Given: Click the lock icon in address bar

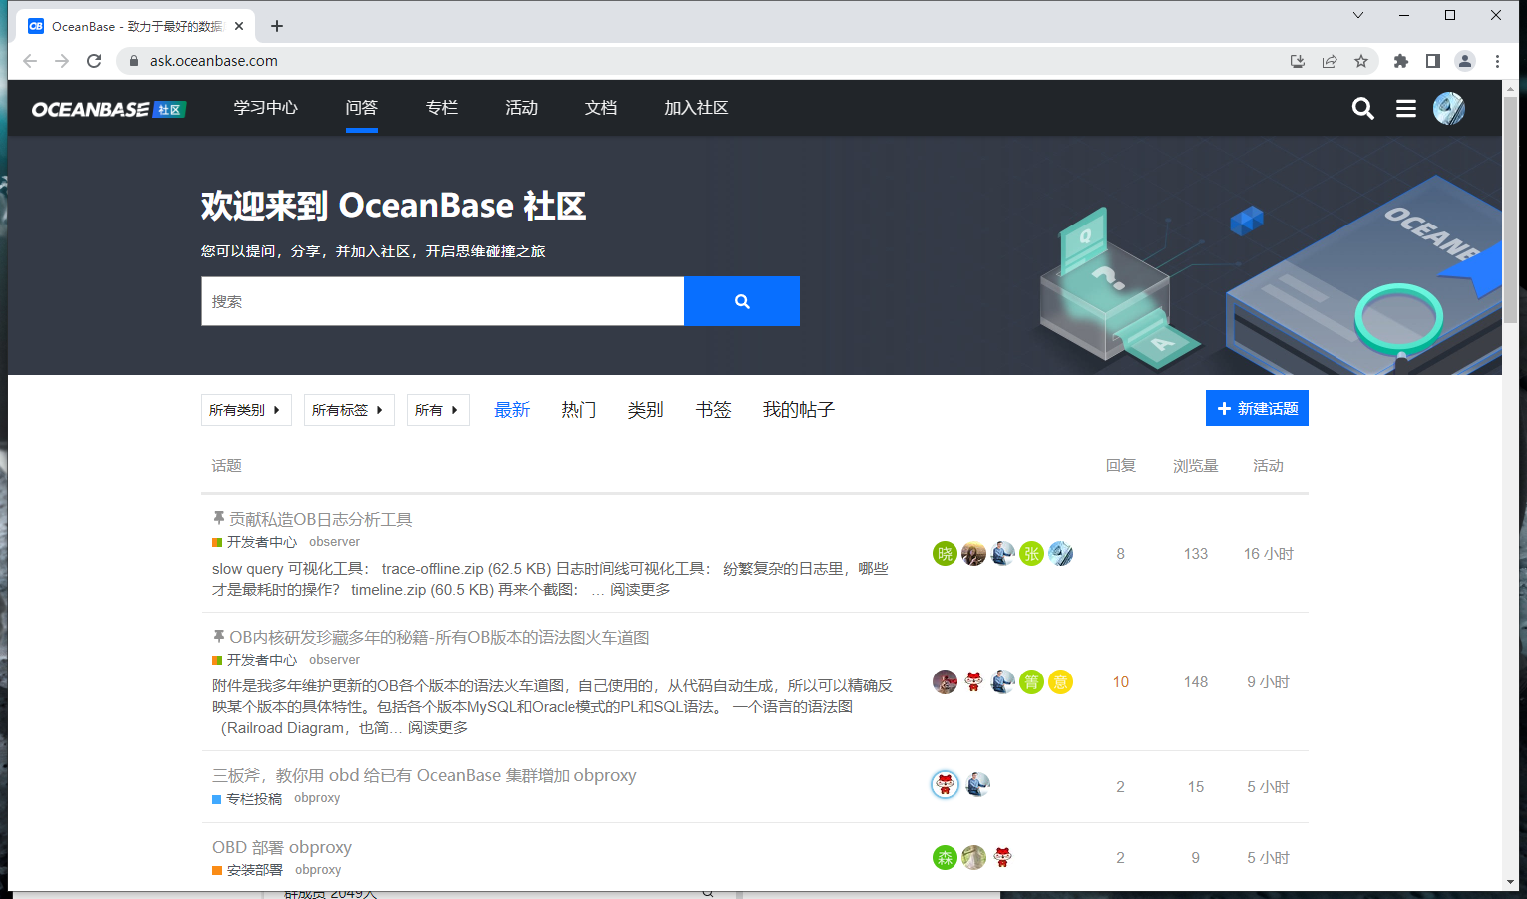Looking at the screenshot, I should point(134,61).
